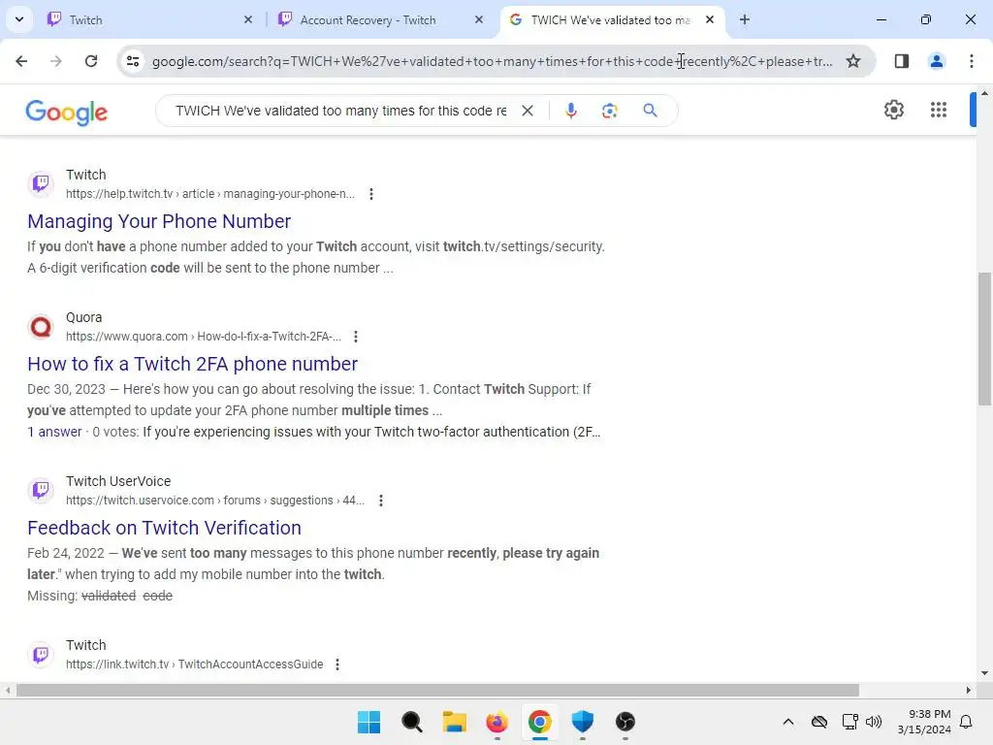Open site information icon in address bar
Image resolution: width=993 pixels, height=745 pixels.
point(133,61)
